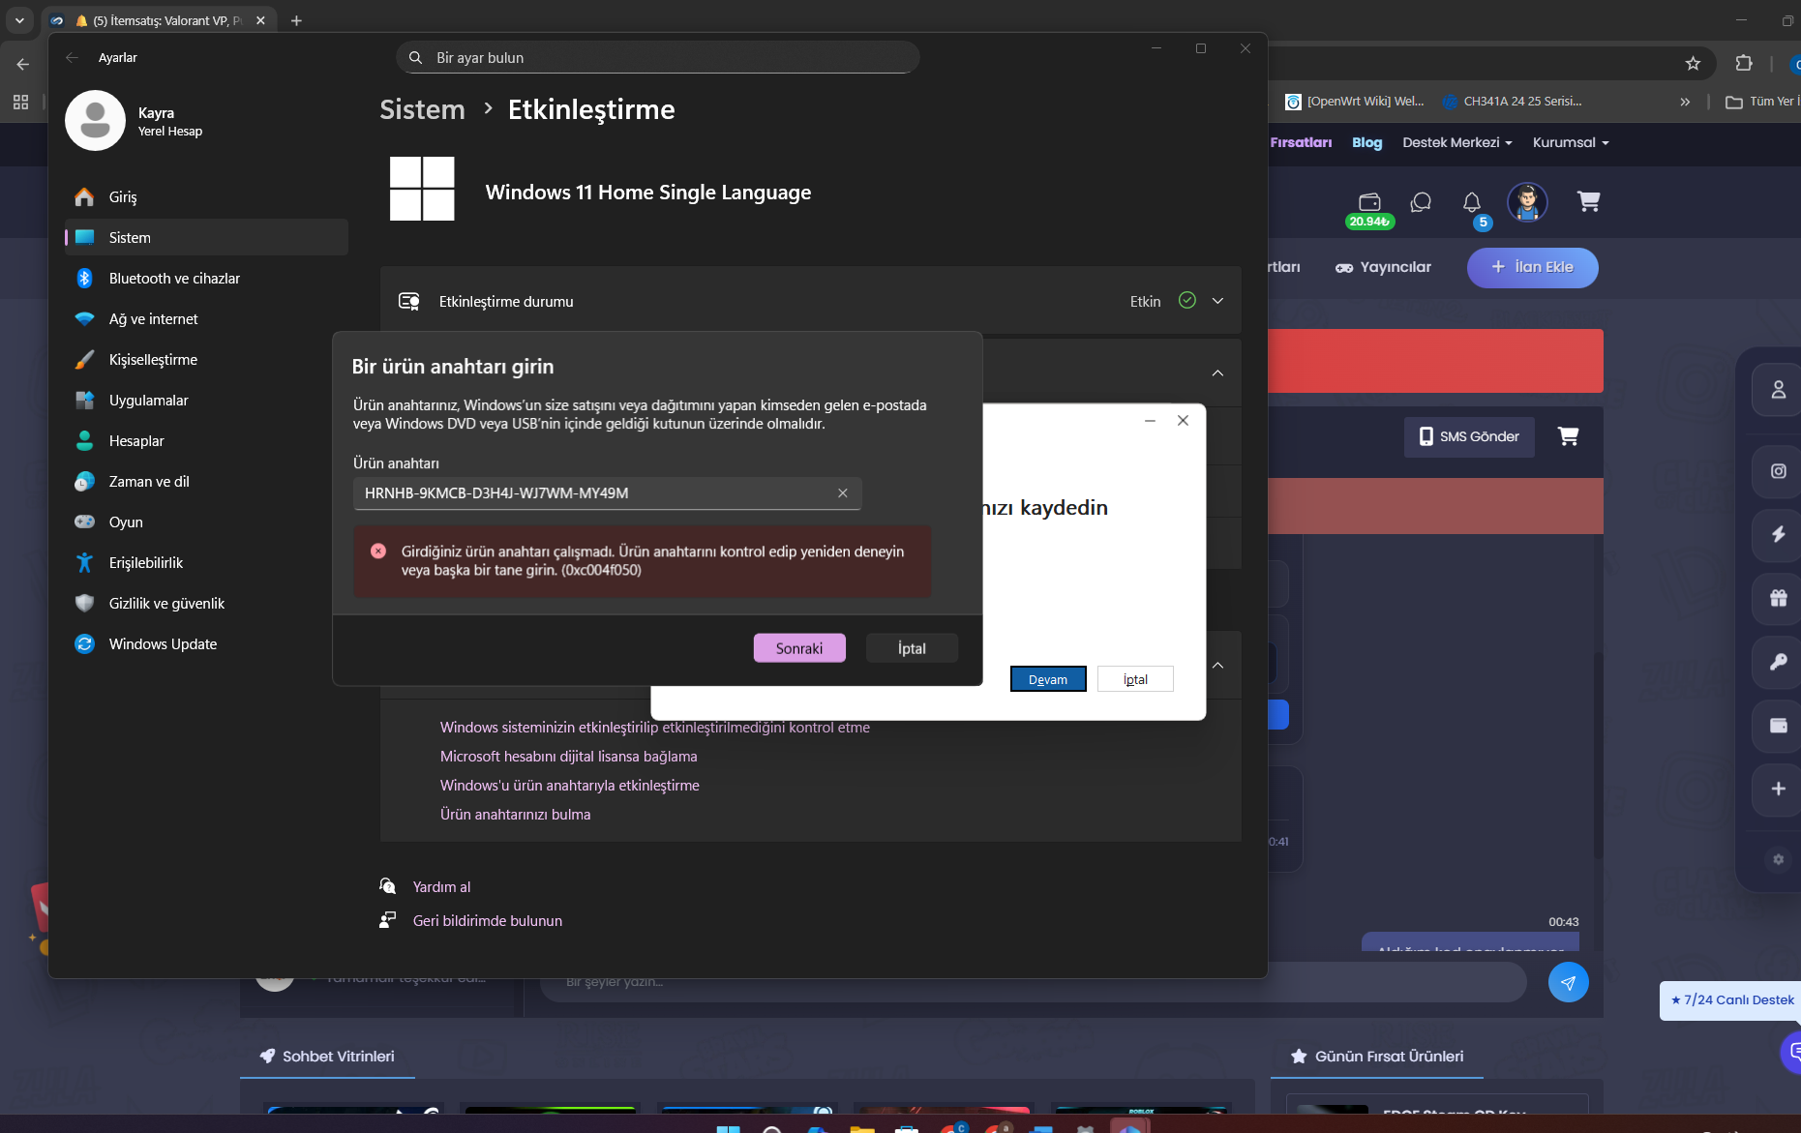
Task: Open the apps grid in bookmarks bar
Action: point(20,102)
